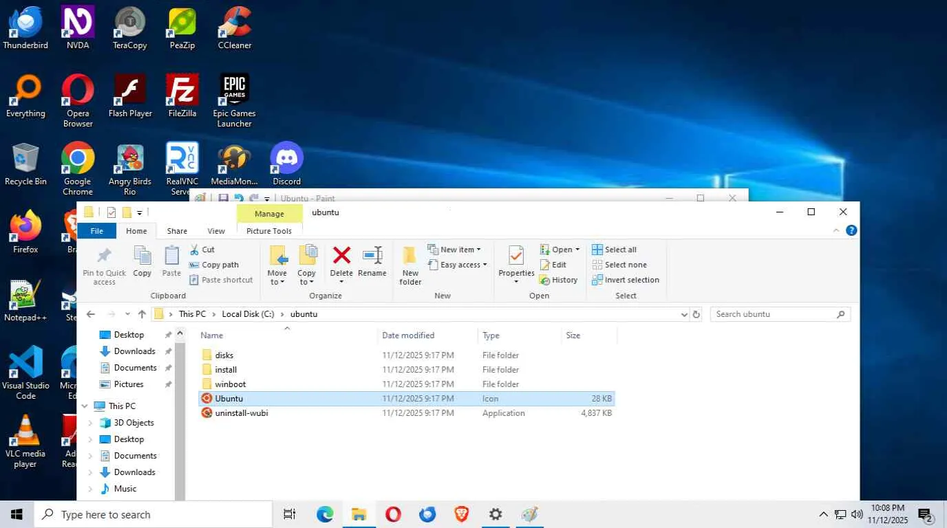Refresh the ubuntu folder in address bar
The width and height of the screenshot is (947, 528).
pyautogui.click(x=696, y=314)
